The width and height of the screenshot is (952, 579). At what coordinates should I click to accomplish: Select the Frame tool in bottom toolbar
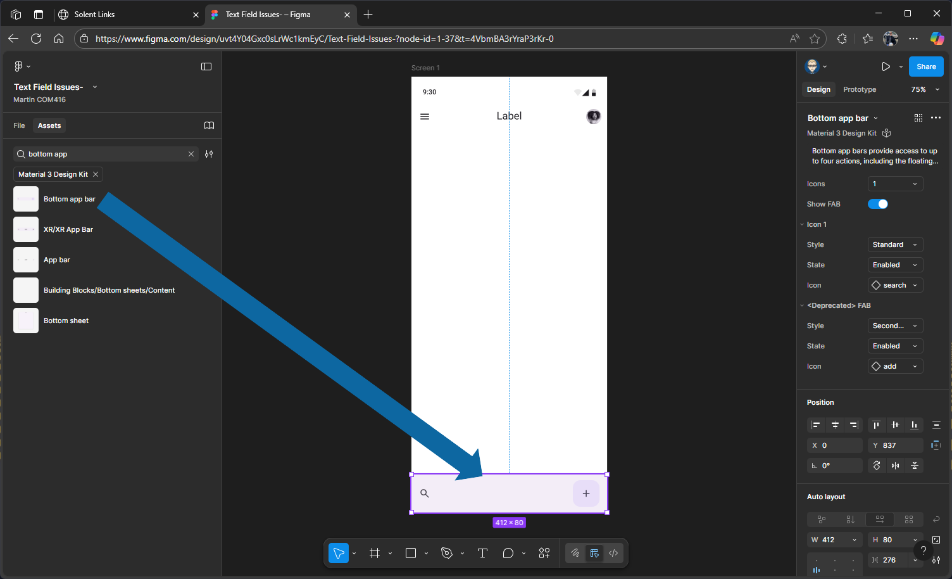pos(375,553)
